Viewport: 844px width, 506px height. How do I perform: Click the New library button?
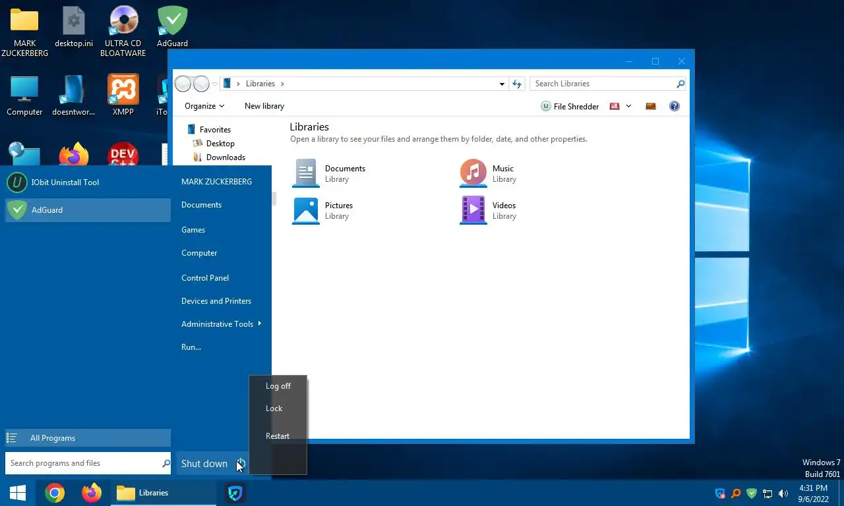(x=264, y=106)
